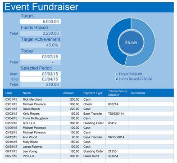This screenshot has height=163, width=177.
Task: Click the Comments column header
Action: point(138,93)
